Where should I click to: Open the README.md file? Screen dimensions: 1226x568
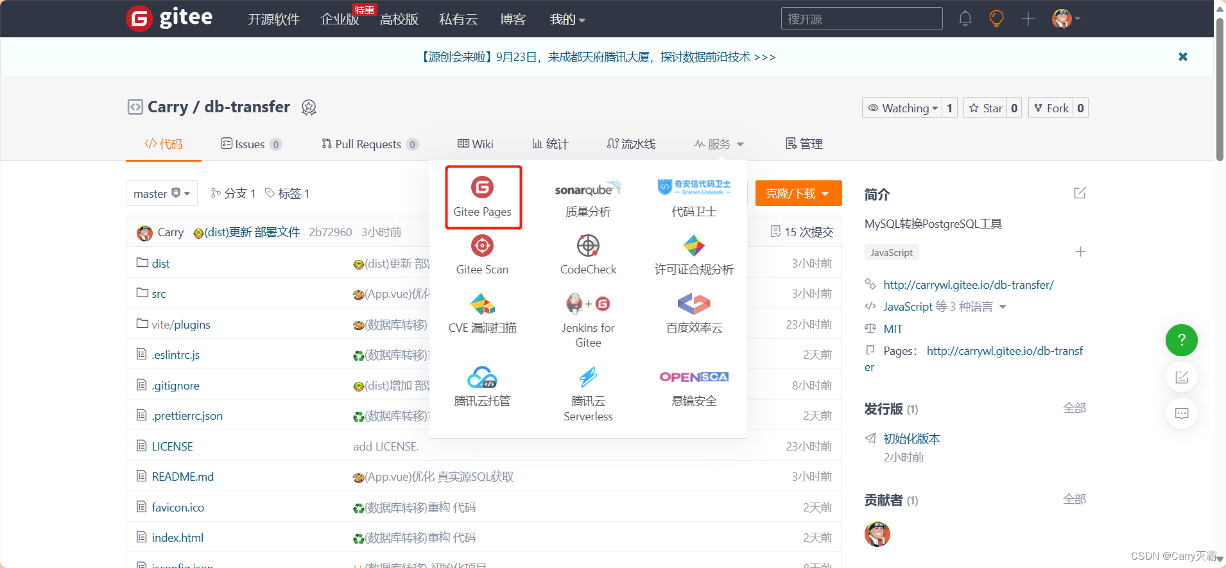[183, 476]
